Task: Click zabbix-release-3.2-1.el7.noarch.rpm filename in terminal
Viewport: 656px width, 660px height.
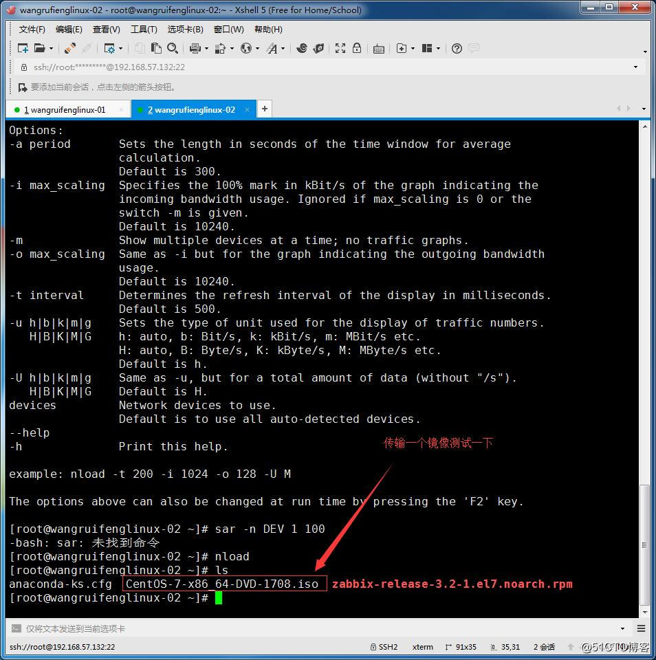Action: pos(452,584)
